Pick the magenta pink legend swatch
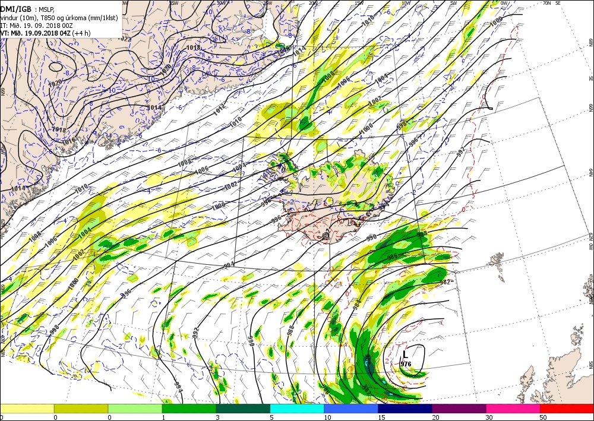Image resolution: width=594 pixels, height=421 pixels. tap(513, 409)
